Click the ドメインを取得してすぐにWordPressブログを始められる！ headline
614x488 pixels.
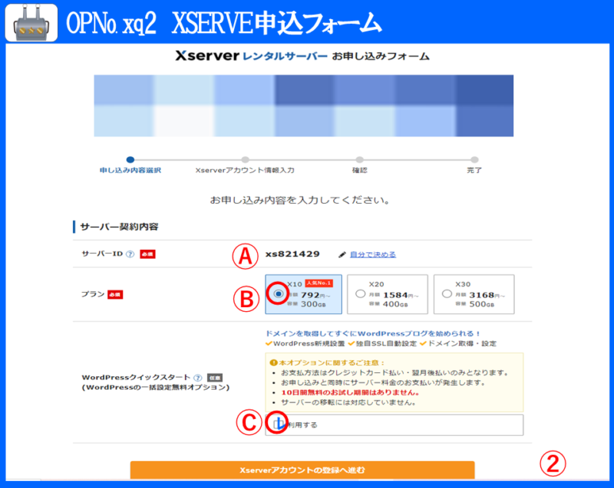[373, 333]
